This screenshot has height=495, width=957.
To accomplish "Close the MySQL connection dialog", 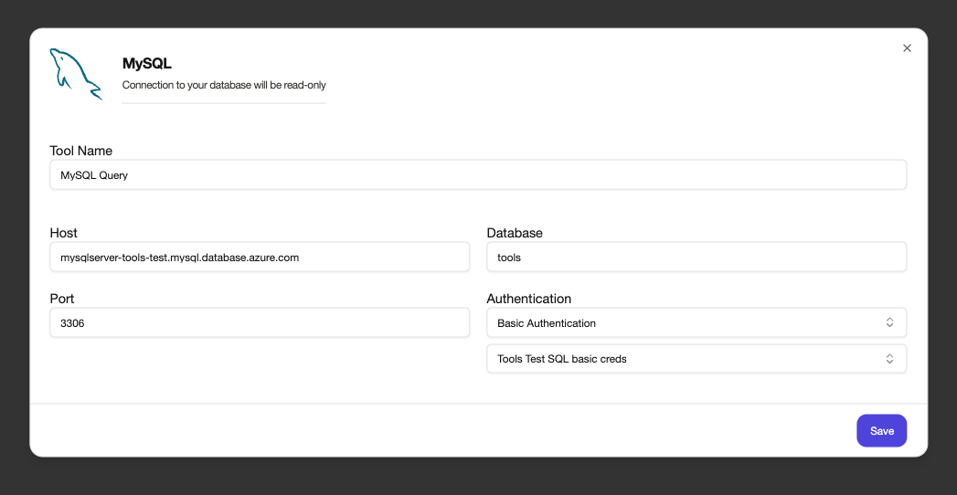I will [907, 48].
